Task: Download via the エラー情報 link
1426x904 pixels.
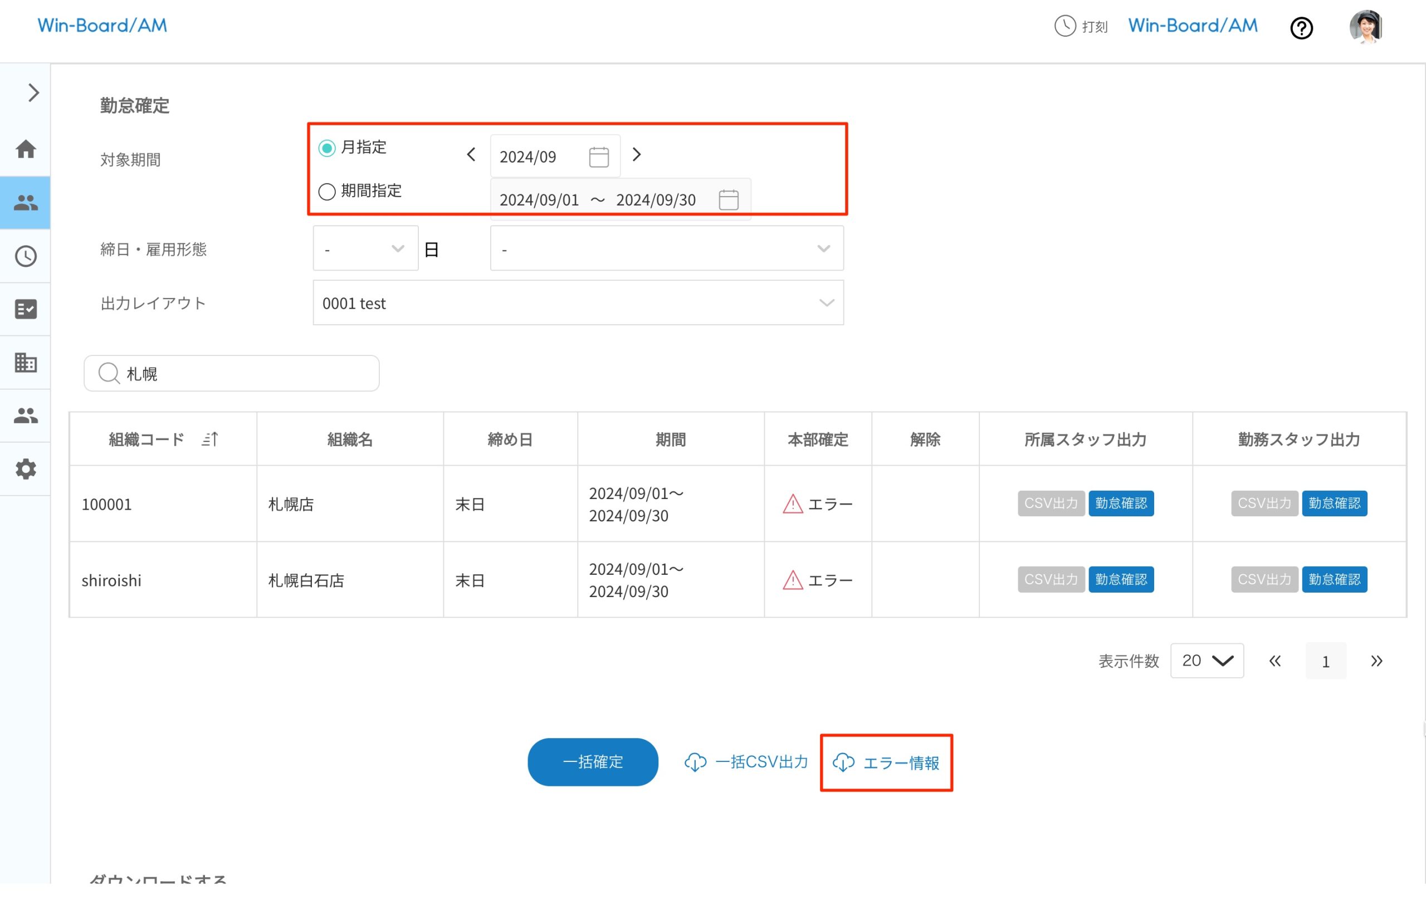Action: [886, 763]
